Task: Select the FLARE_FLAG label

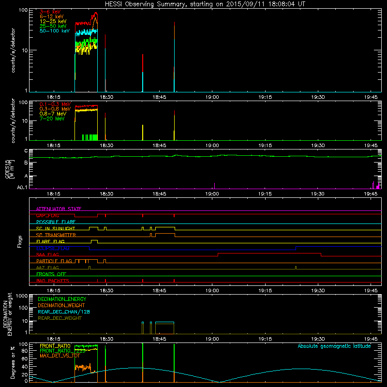Action: pos(50,241)
